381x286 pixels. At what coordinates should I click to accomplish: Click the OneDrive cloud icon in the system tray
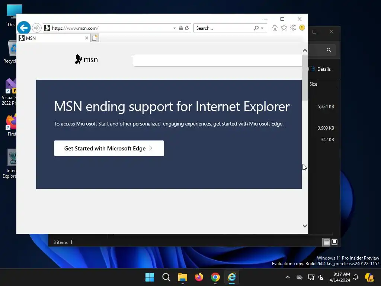pos(300,277)
